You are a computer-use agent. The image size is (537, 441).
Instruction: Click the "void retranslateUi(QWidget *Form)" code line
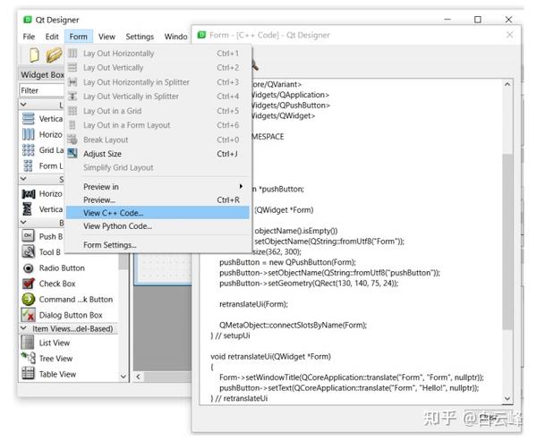tap(270, 356)
